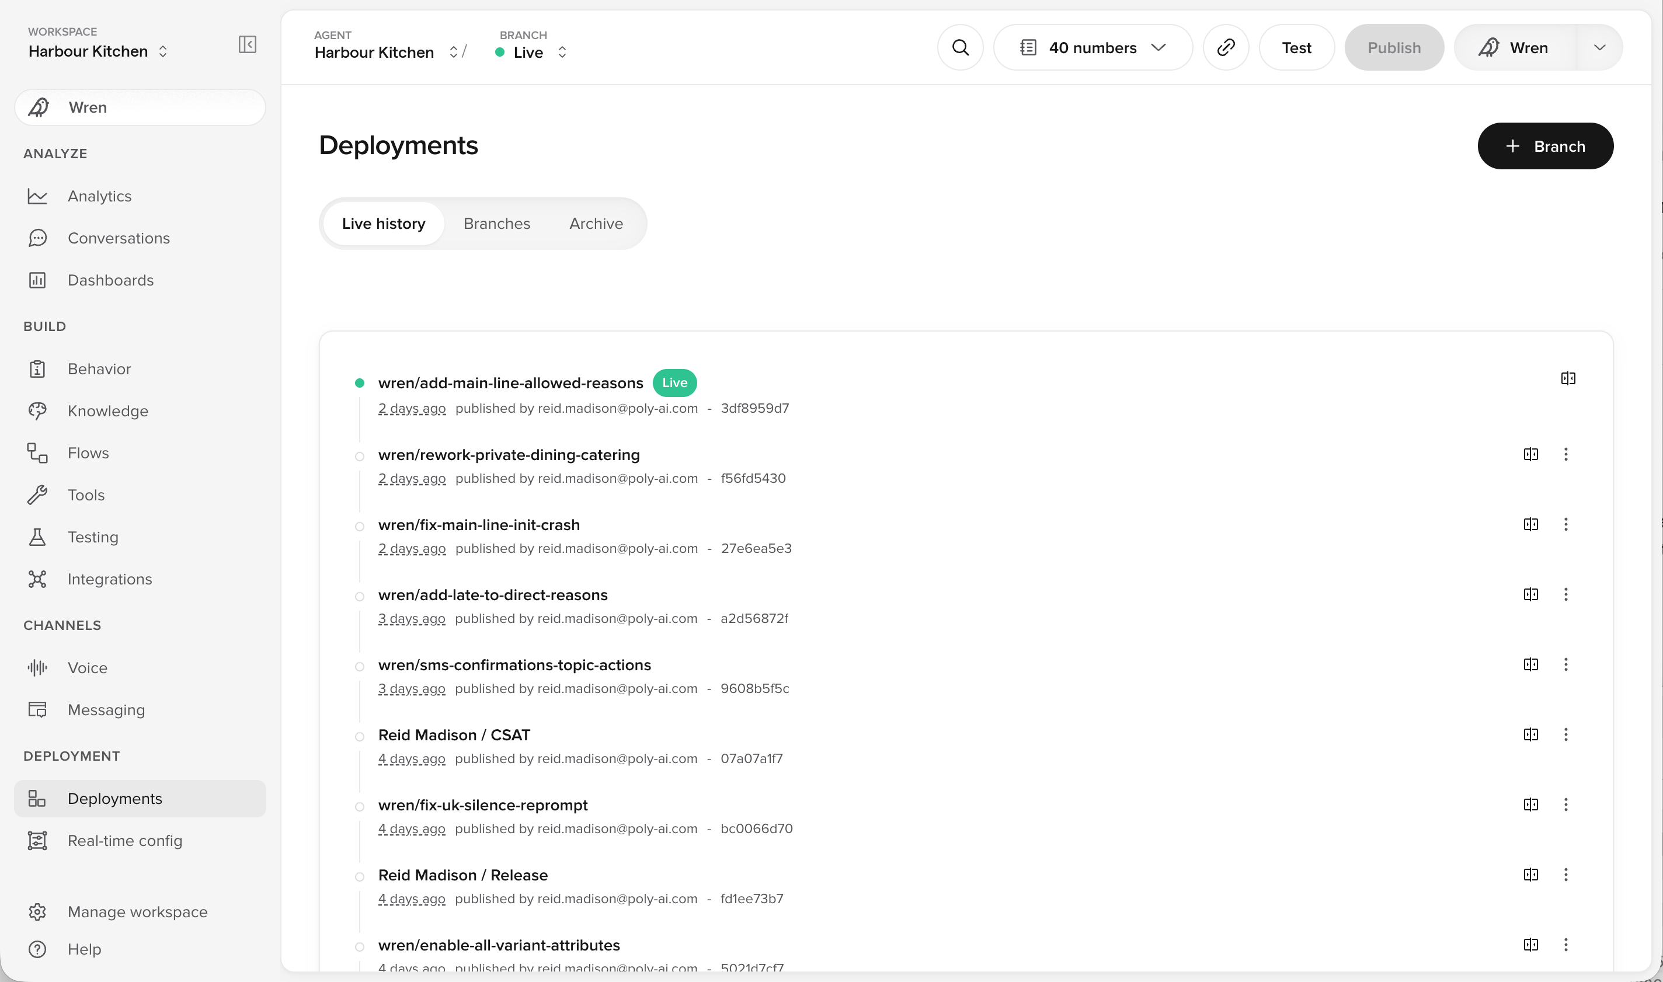The height and width of the screenshot is (982, 1663).
Task: Open three-dot menu for wren/fix-main-line-init-crash
Action: pos(1565,524)
